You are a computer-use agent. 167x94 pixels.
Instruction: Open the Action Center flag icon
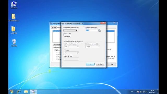(x=138, y=92)
